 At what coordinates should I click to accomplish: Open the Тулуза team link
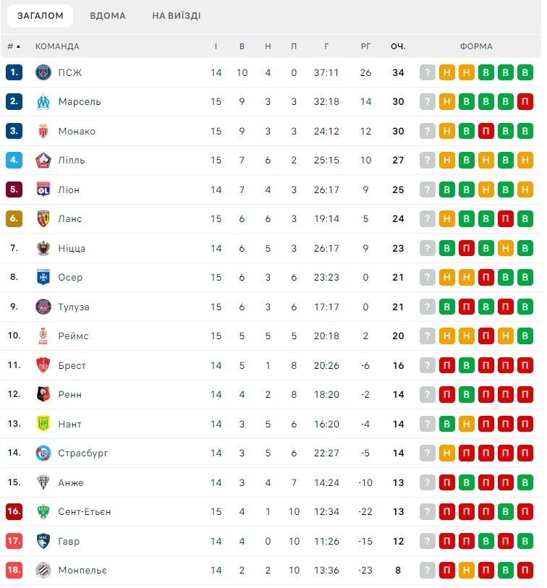[x=74, y=307]
